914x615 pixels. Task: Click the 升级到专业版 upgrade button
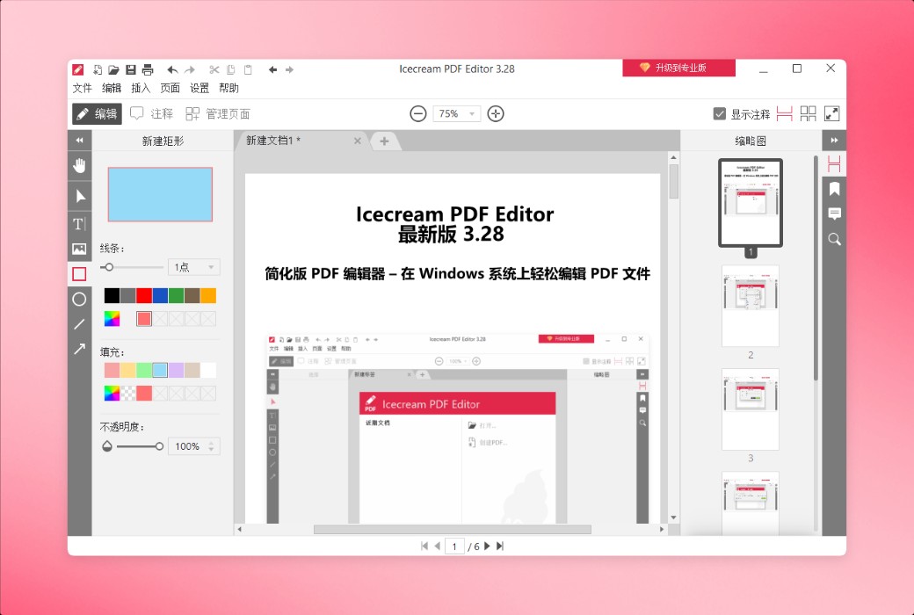click(679, 68)
